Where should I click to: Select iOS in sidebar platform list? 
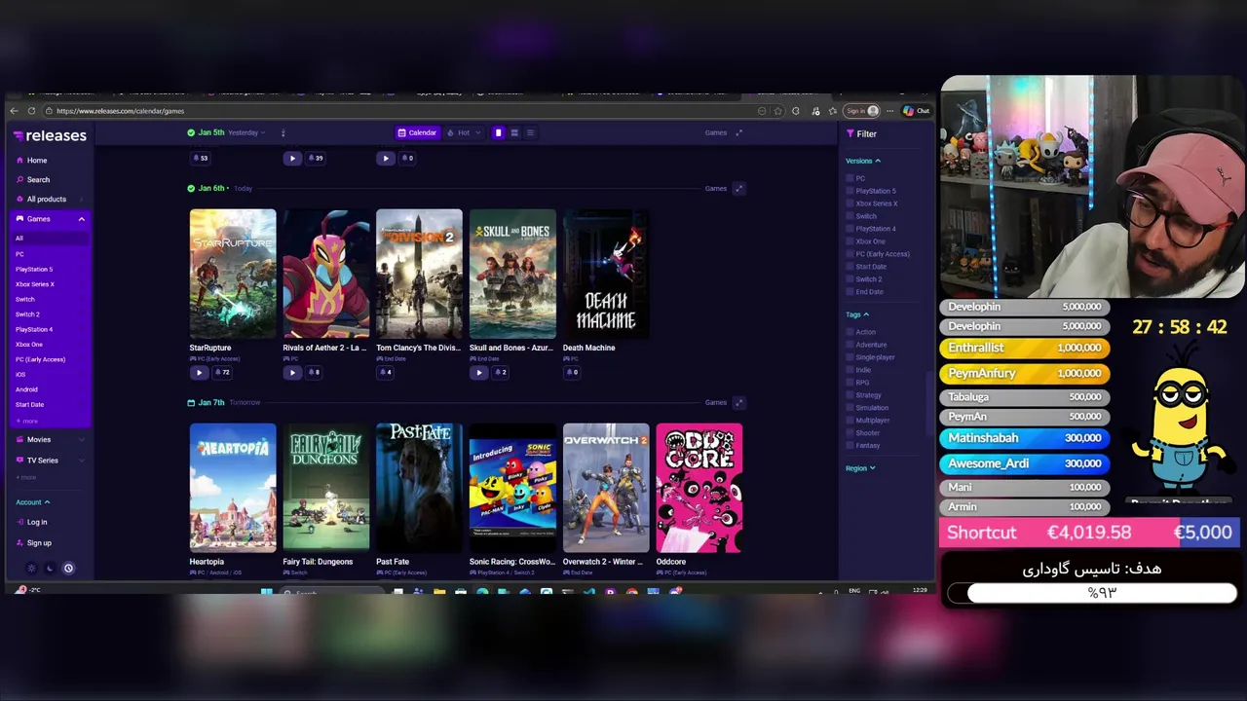tap(20, 375)
